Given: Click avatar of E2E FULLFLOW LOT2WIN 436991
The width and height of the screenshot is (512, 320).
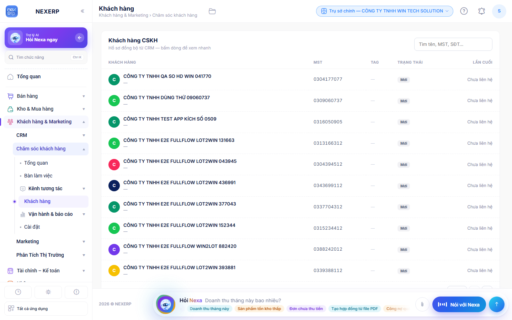Looking at the screenshot, I should (x=114, y=186).
